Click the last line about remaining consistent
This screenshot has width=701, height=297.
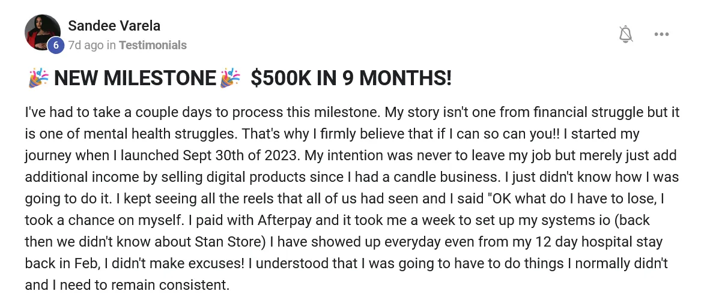coord(127,284)
